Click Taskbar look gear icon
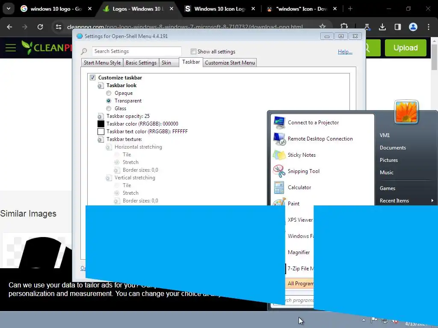The width and height of the screenshot is (438, 328). pos(101,85)
